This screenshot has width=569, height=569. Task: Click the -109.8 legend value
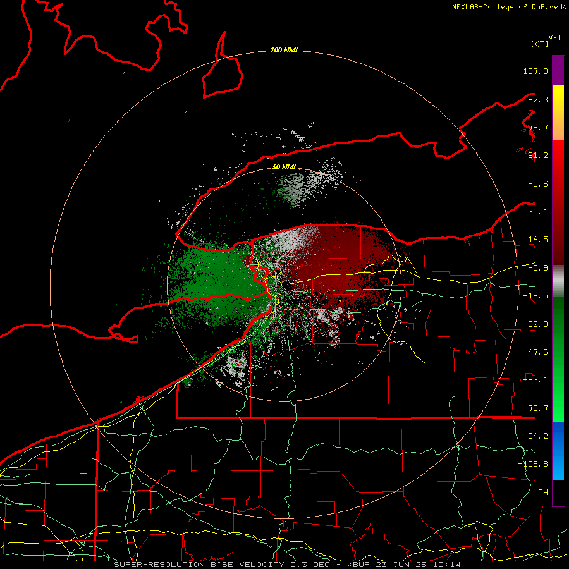(533, 464)
